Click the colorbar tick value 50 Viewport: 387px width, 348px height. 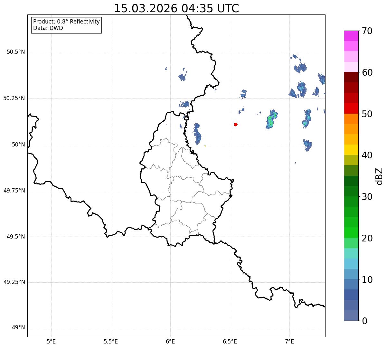(x=367, y=114)
